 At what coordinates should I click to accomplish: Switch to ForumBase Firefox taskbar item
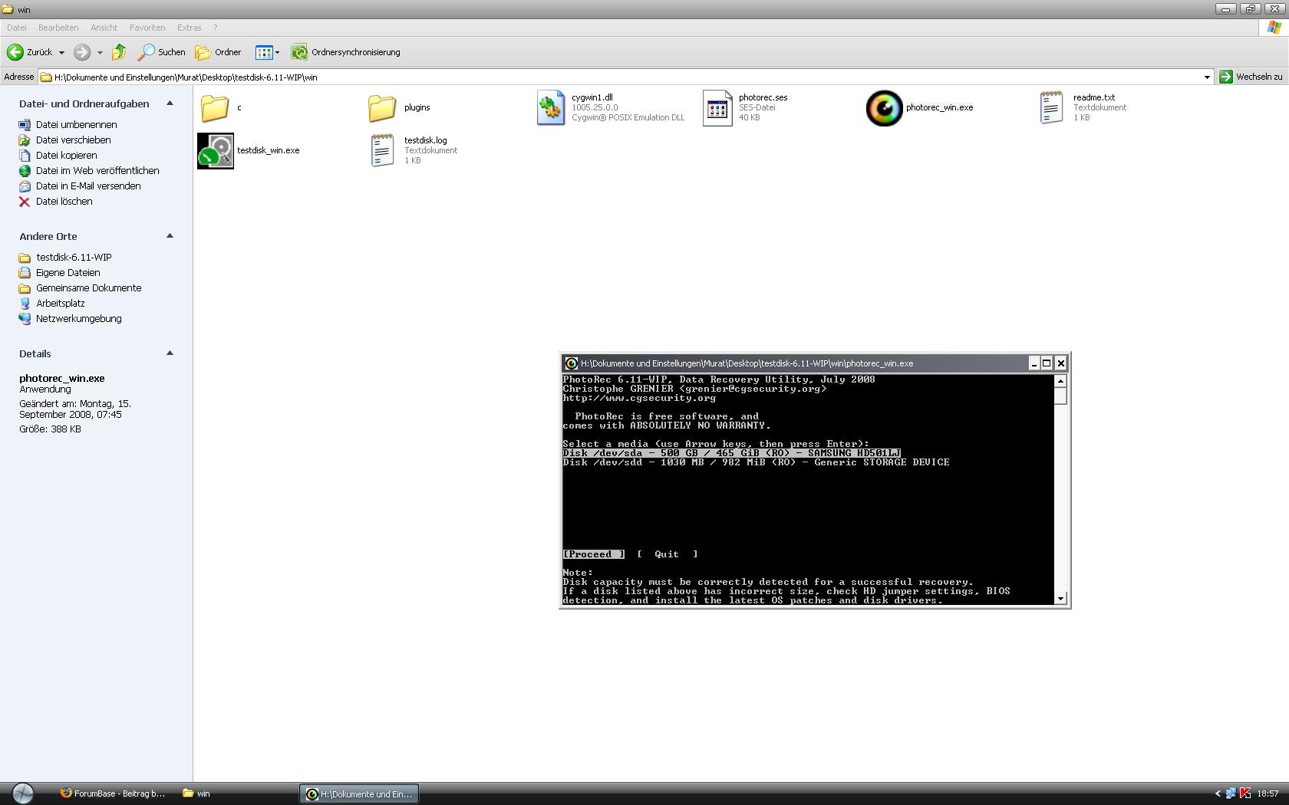(113, 793)
